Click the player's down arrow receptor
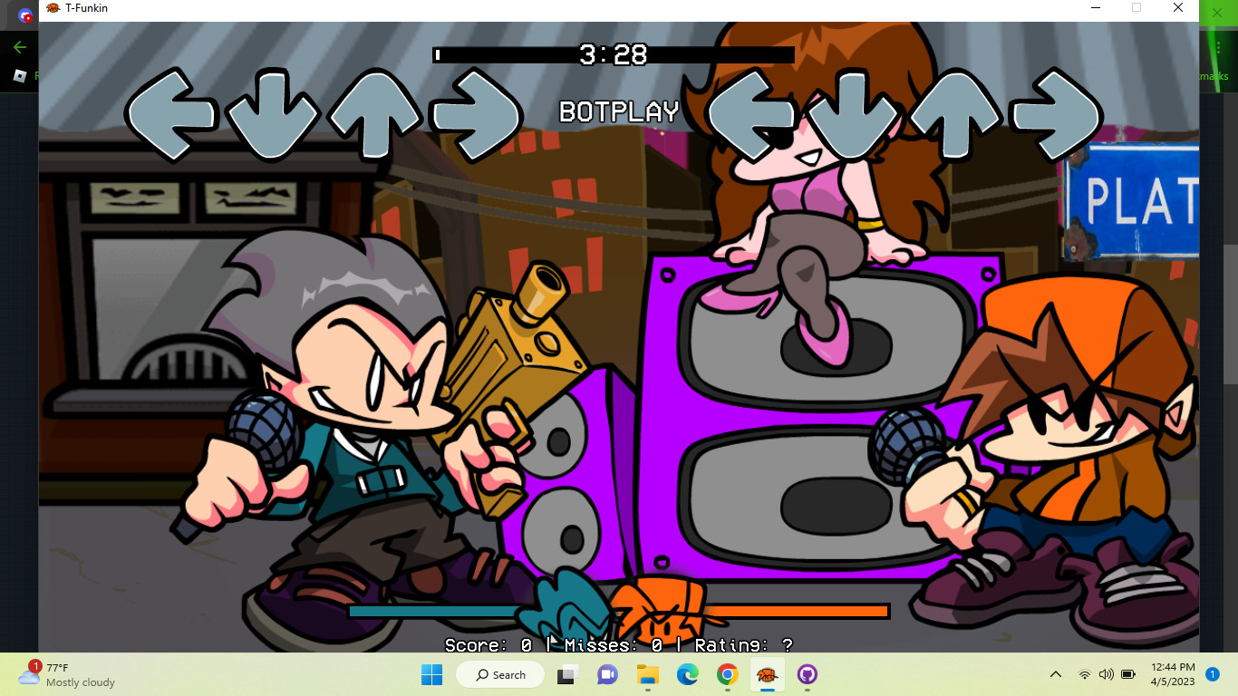 click(x=855, y=115)
